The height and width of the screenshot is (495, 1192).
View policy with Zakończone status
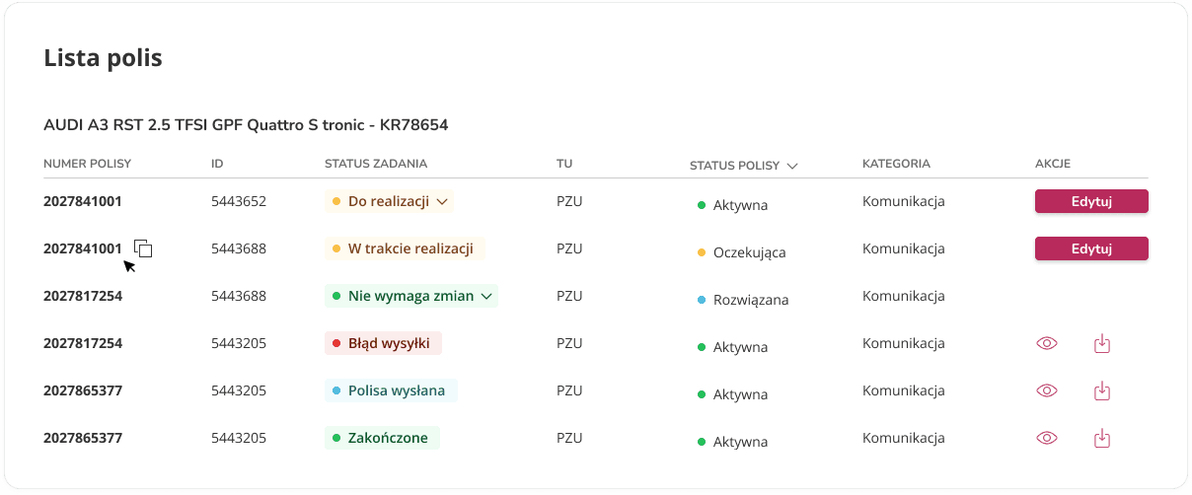click(1047, 438)
